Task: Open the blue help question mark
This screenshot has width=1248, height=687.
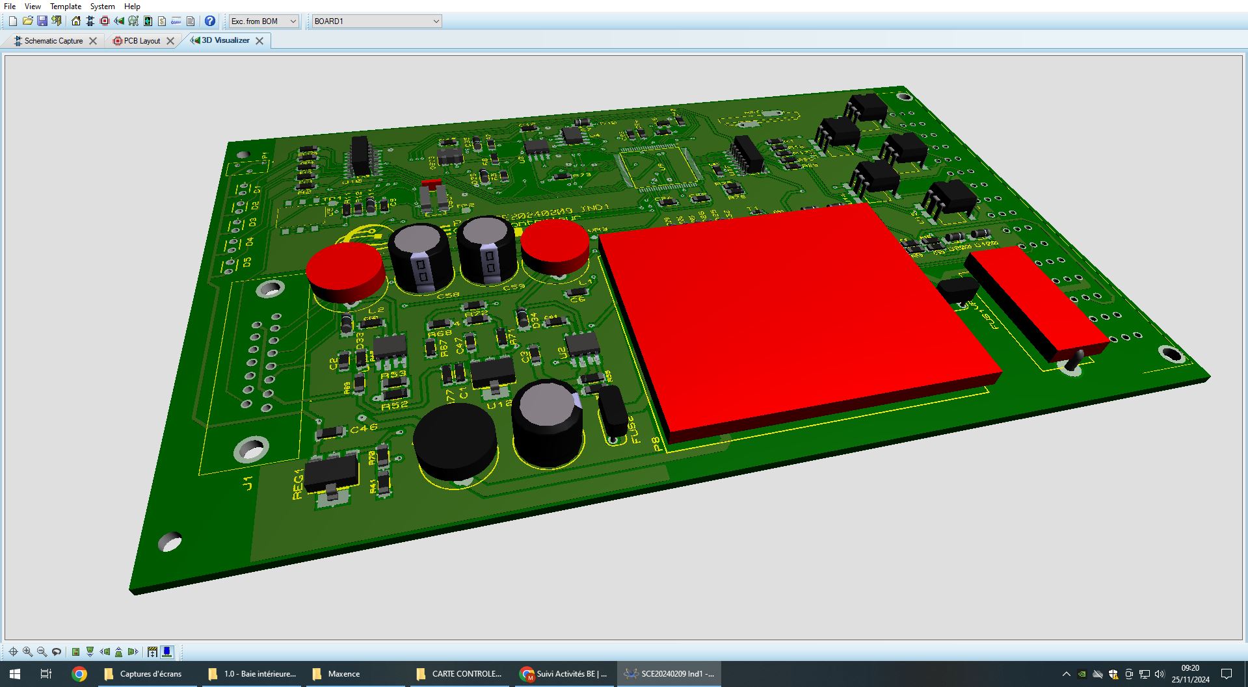Action: (x=210, y=21)
